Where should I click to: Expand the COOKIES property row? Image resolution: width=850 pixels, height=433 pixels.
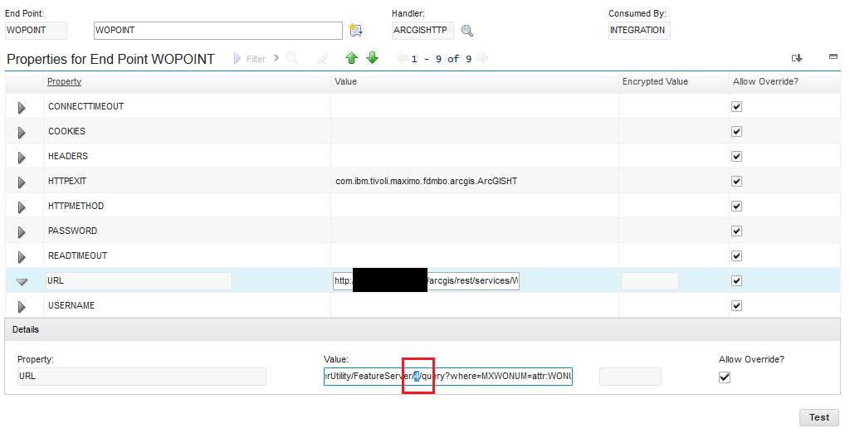click(x=22, y=133)
